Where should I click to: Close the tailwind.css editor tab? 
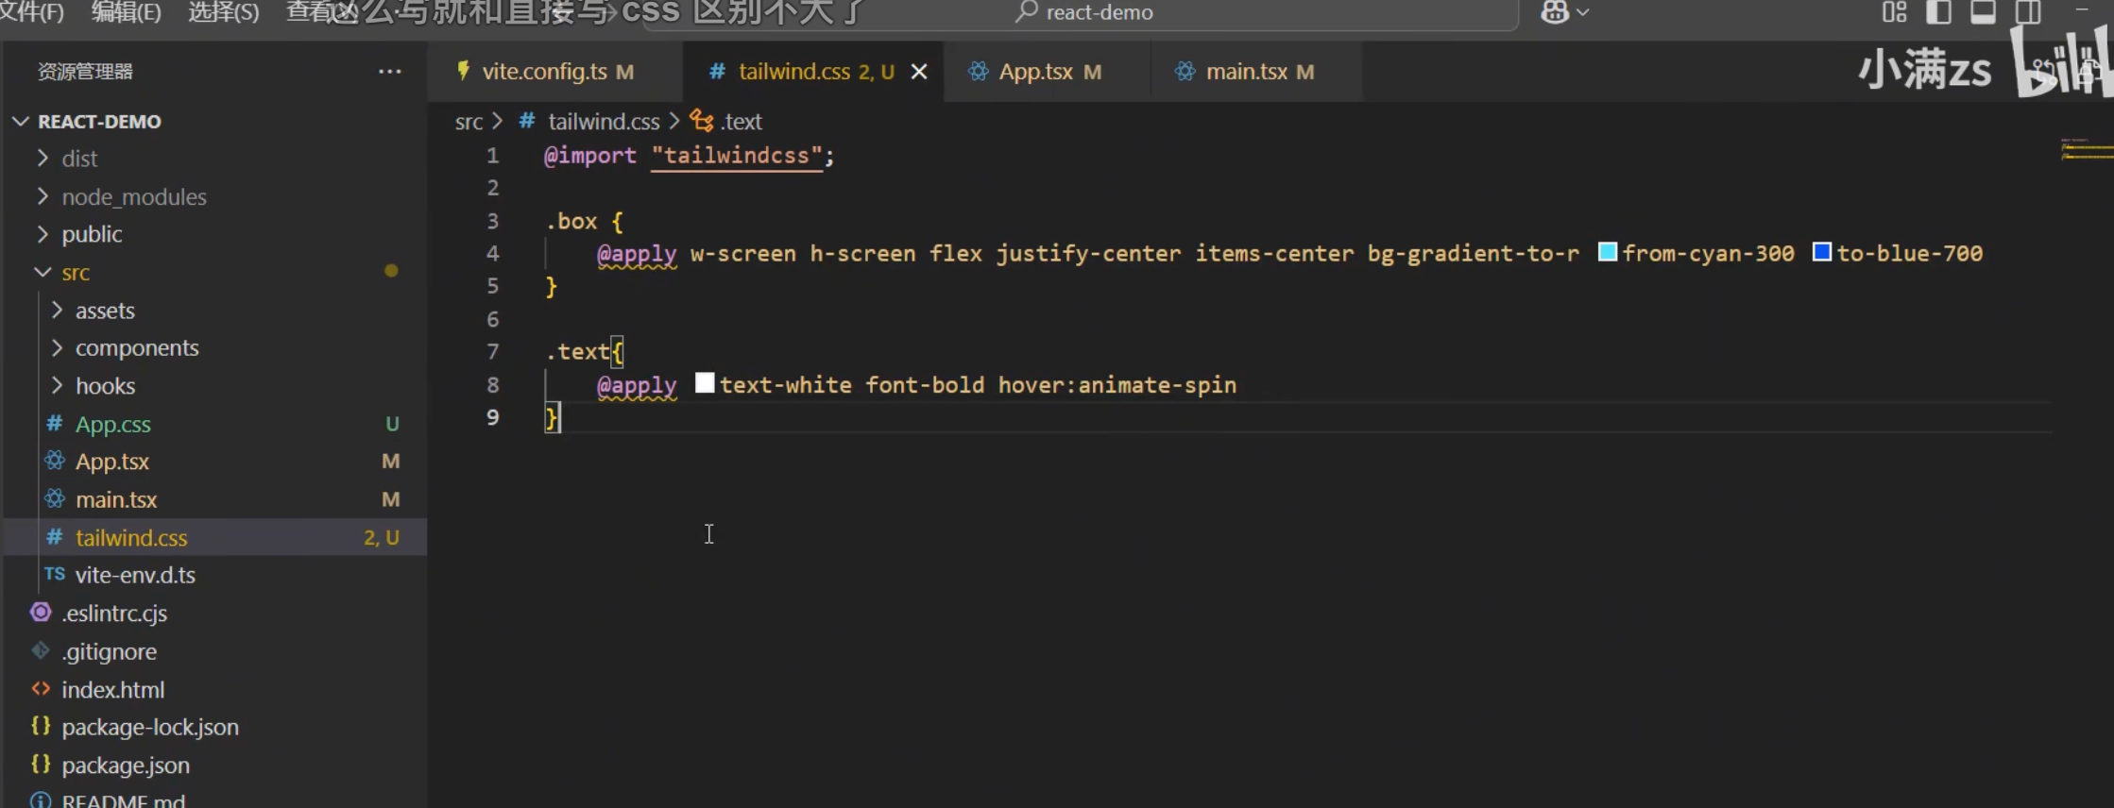918,72
